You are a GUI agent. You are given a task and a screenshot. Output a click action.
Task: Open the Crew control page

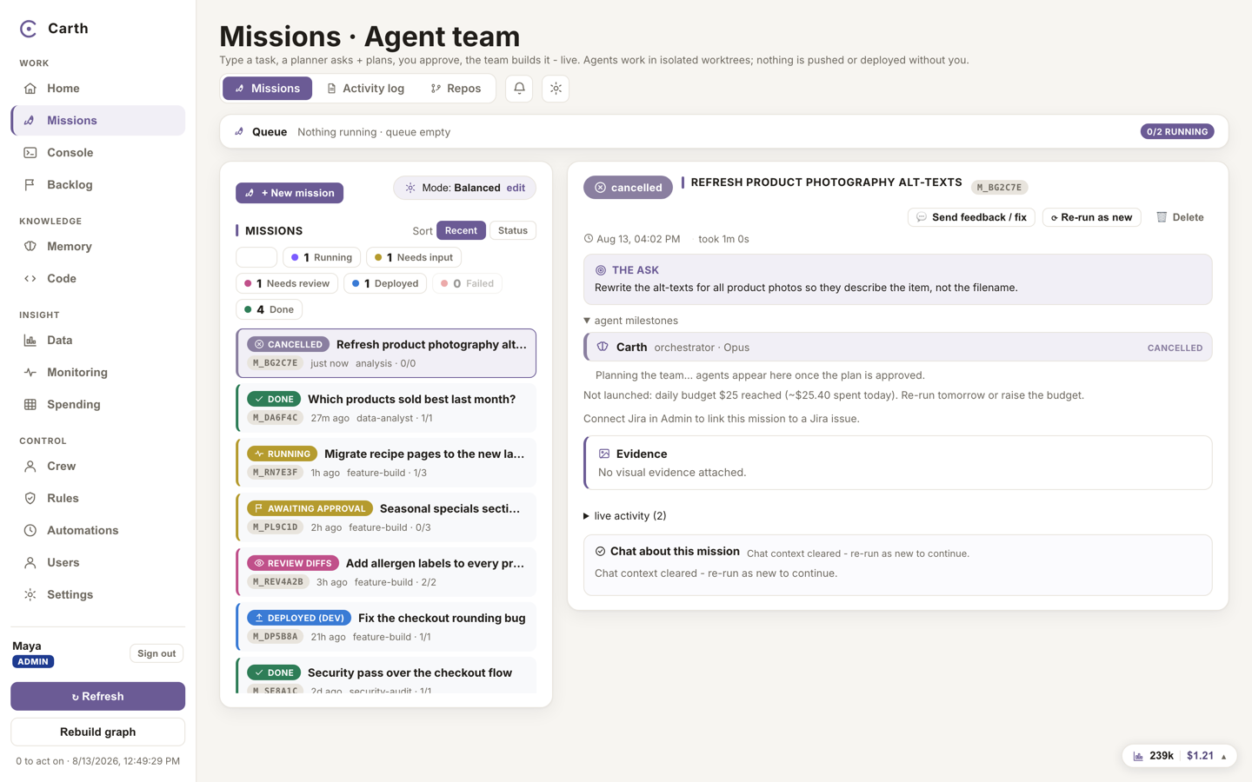(97, 467)
